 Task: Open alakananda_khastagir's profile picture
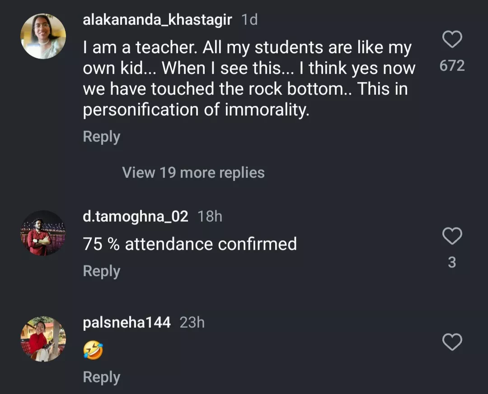pos(43,36)
